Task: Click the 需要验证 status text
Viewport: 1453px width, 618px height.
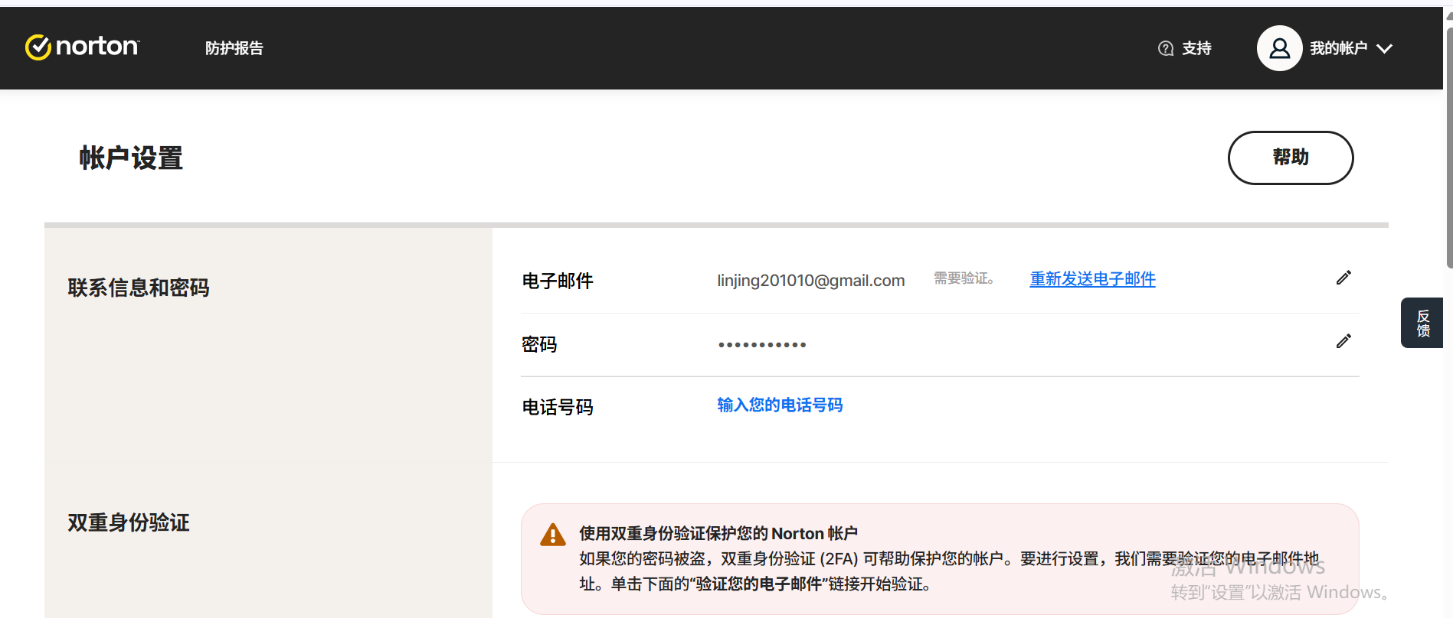Action: point(964,278)
